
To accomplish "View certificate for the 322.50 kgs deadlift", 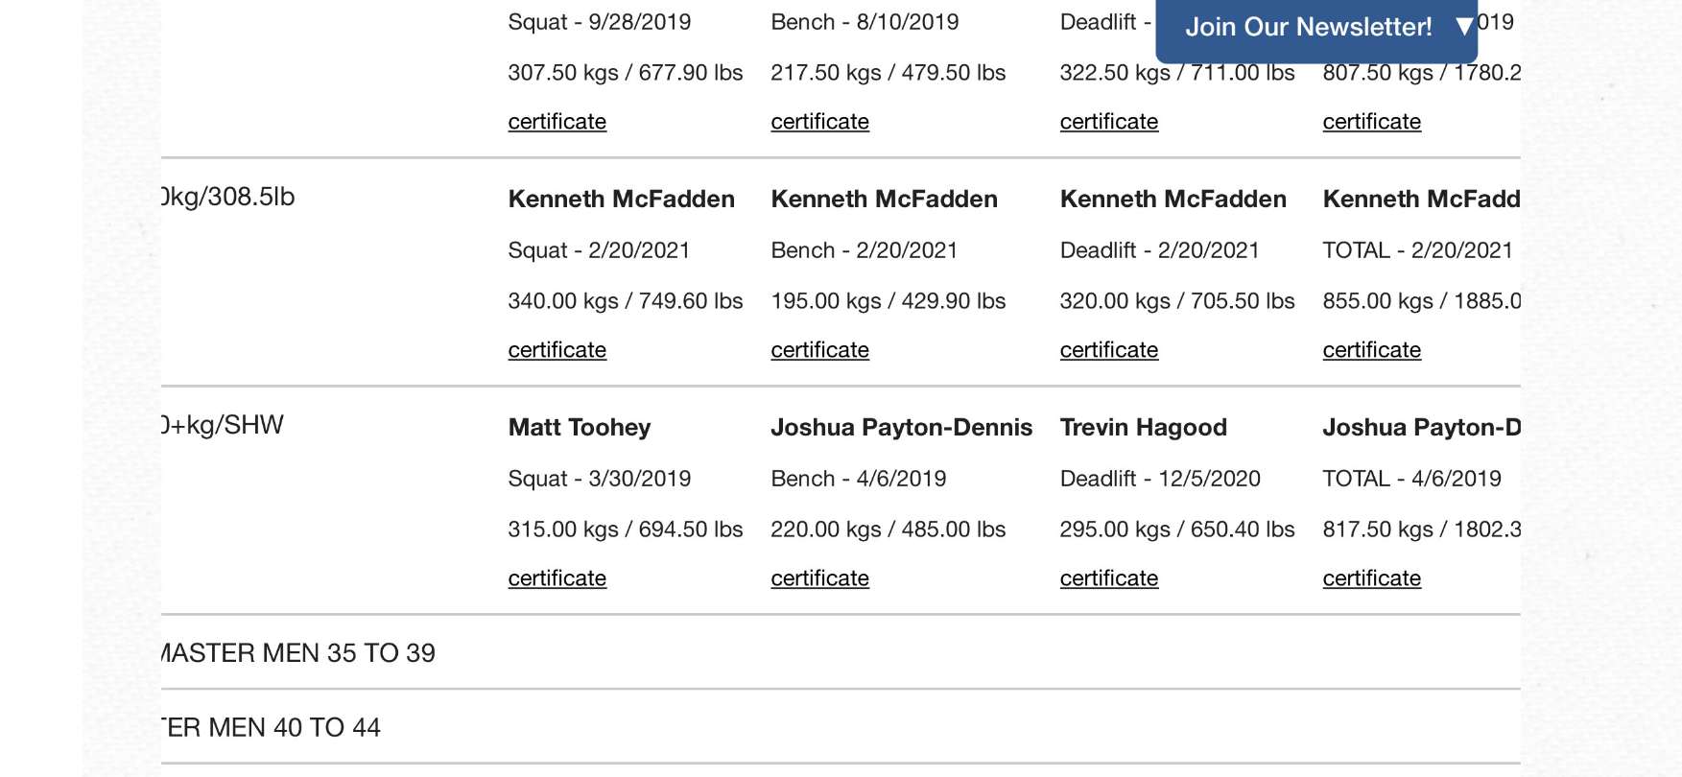I will (1108, 122).
